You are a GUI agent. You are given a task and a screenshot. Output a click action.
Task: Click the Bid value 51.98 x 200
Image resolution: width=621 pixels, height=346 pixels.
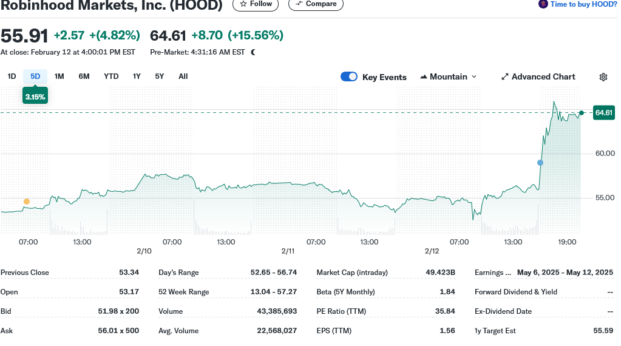tap(118, 311)
